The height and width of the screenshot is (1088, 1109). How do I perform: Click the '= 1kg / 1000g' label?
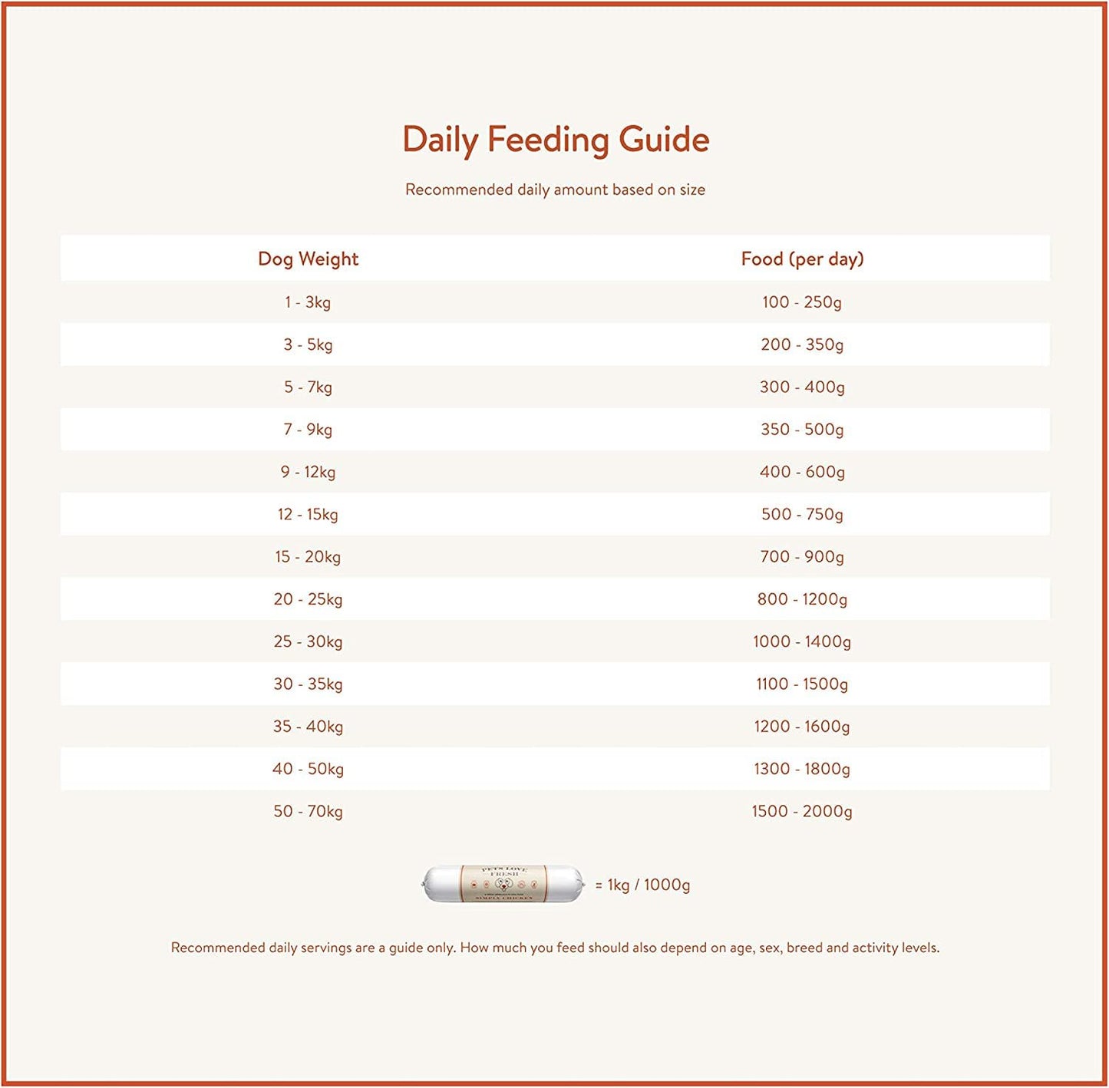642,885
